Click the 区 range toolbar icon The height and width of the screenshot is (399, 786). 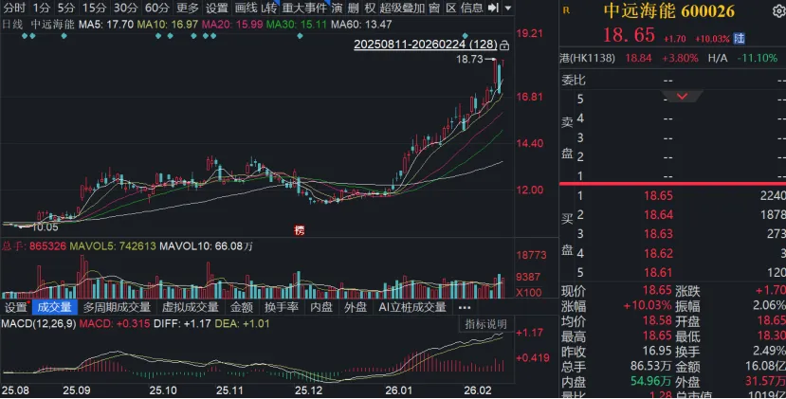[x=451, y=8]
